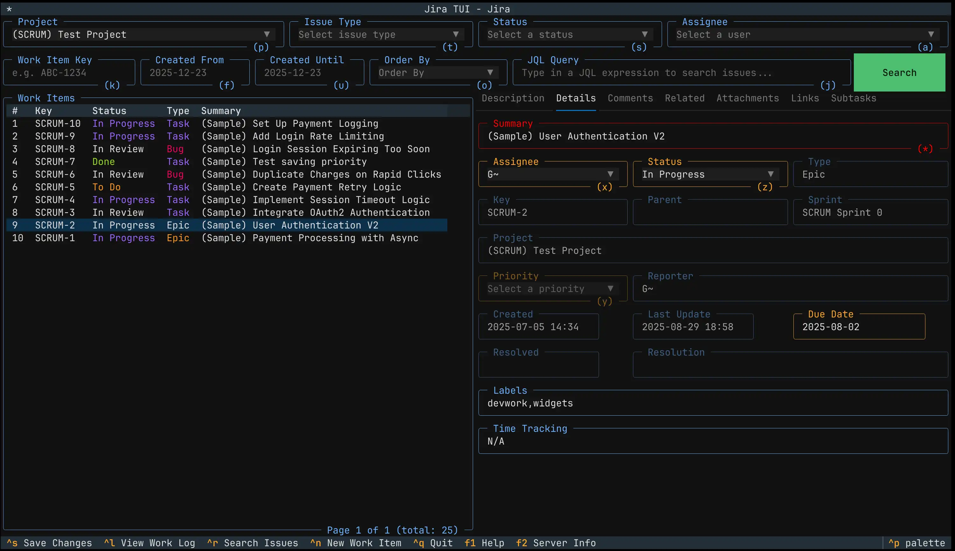Viewport: 955px width, 551px height.
Task: Click the Resolved field
Action: 538,365
